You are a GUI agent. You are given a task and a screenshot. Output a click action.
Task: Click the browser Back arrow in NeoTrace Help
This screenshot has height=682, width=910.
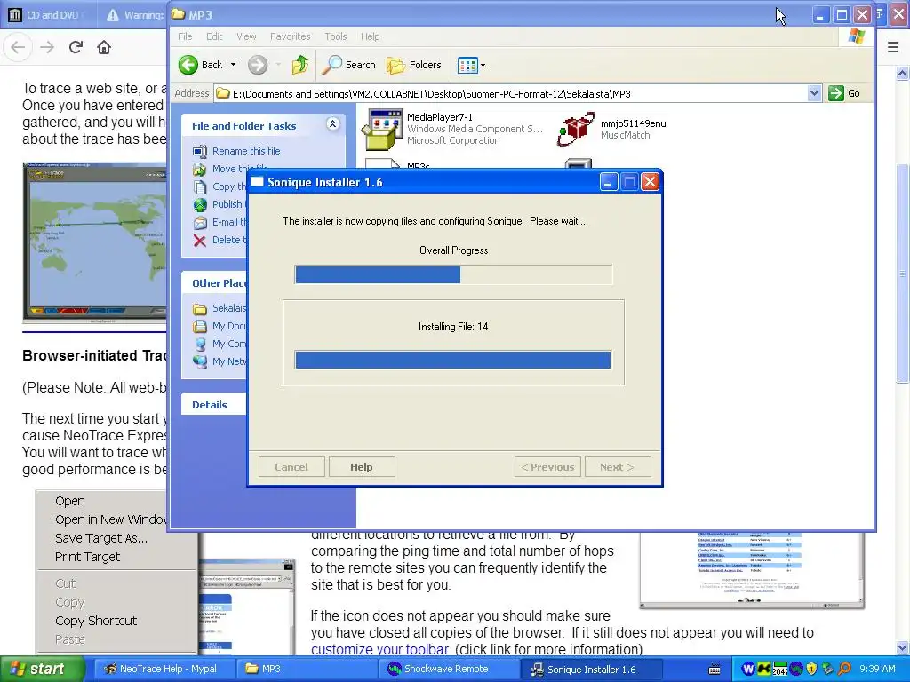pyautogui.click(x=18, y=47)
